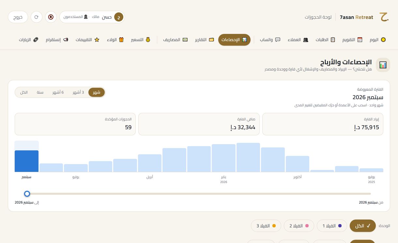Click the chart bar above يناير 2026
The image size is (398, 243).
(x=223, y=158)
